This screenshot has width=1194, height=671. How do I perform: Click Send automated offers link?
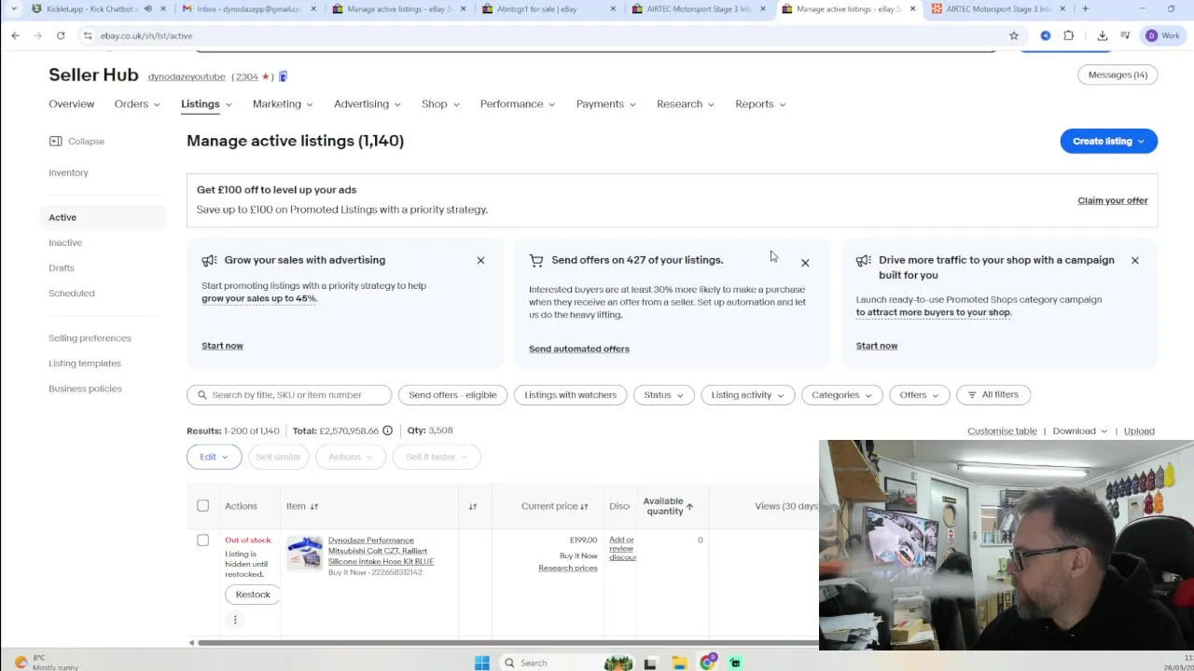[579, 349]
